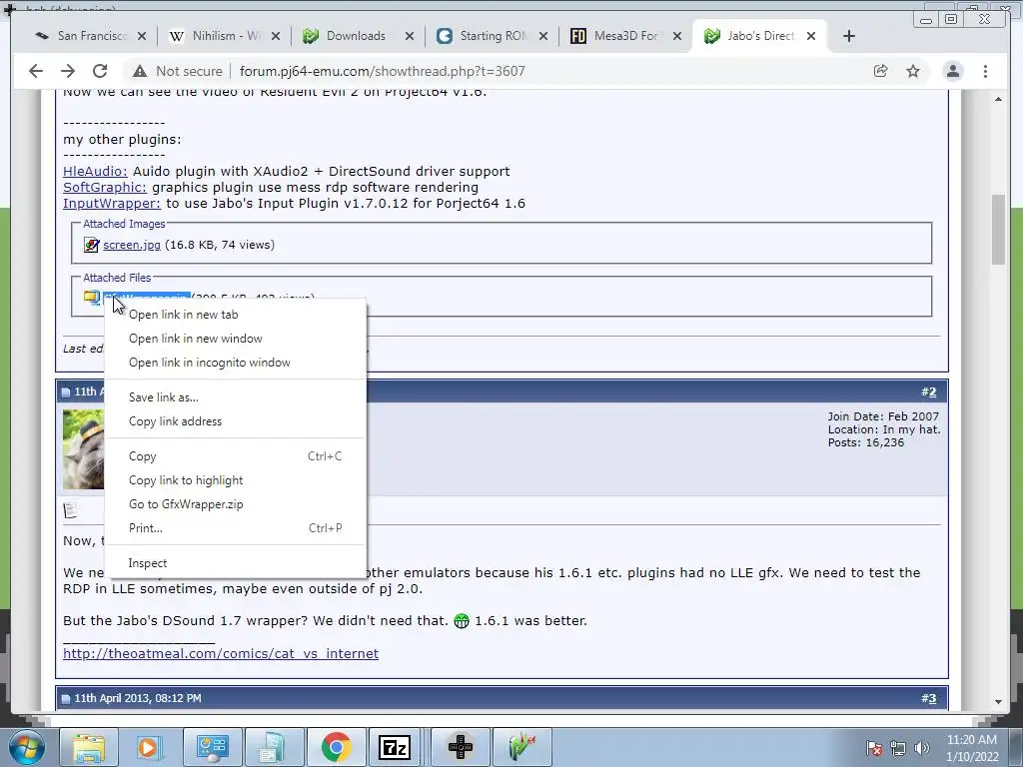The height and width of the screenshot is (767, 1023).
Task: Click the screen.jpg image file icon
Action: [91, 246]
